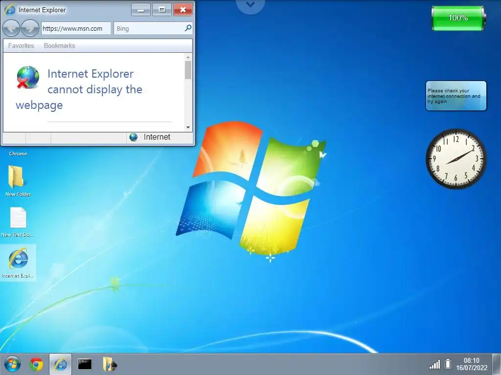The image size is (501, 375).
Task: Click the scrollbar up arrow in browser
Action: point(188,58)
